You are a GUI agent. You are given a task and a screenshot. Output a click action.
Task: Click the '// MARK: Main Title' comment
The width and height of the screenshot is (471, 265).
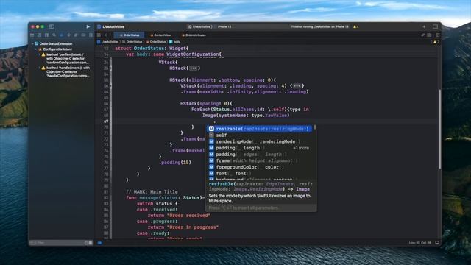tap(152, 191)
